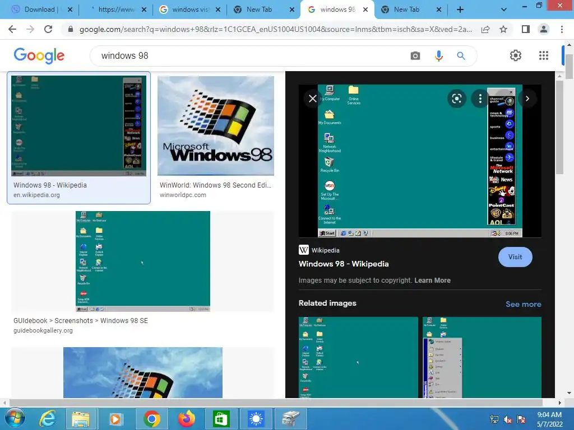Show next image in preview
Viewport: 574px width, 430px height.
point(527,99)
